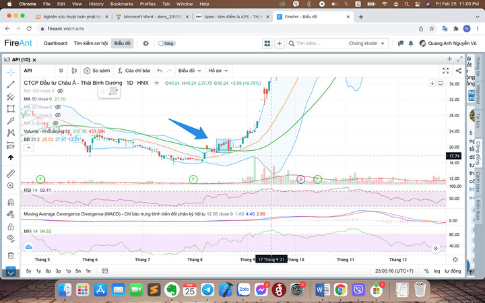Maximize the API chart panel
485x303 pixels.
(x=459, y=59)
